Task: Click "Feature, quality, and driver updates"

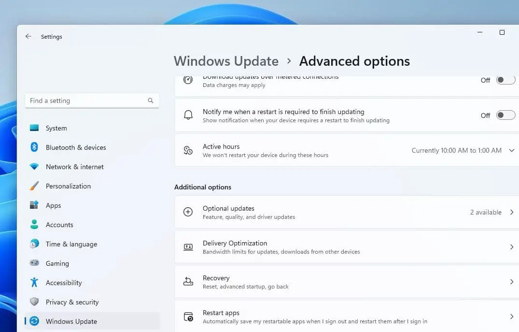Action: pyautogui.click(x=249, y=217)
